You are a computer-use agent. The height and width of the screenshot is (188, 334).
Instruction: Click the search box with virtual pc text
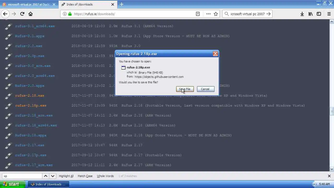click(x=247, y=14)
